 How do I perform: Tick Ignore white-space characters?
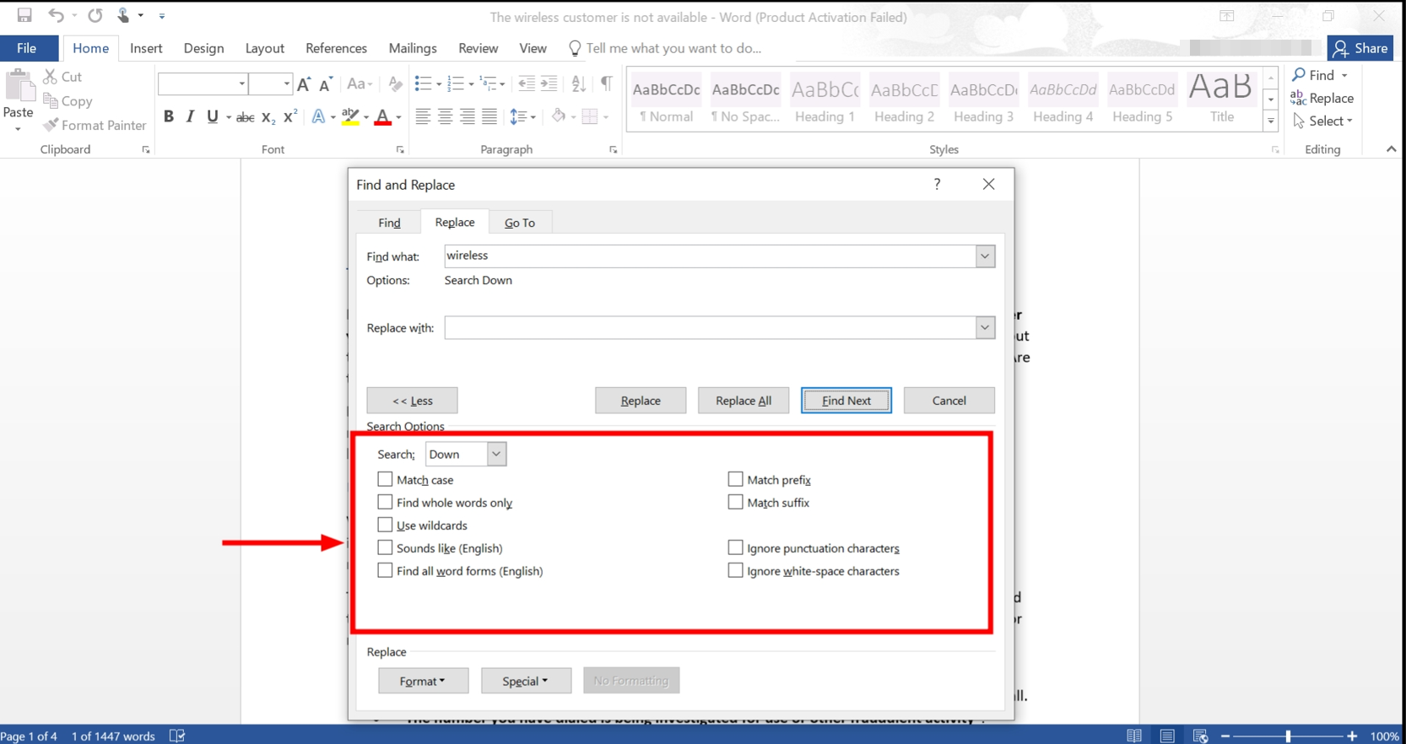(x=735, y=570)
